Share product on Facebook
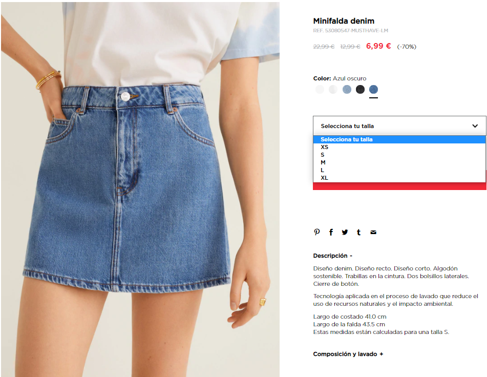Image resolution: width=487 pixels, height=377 pixels. click(331, 232)
